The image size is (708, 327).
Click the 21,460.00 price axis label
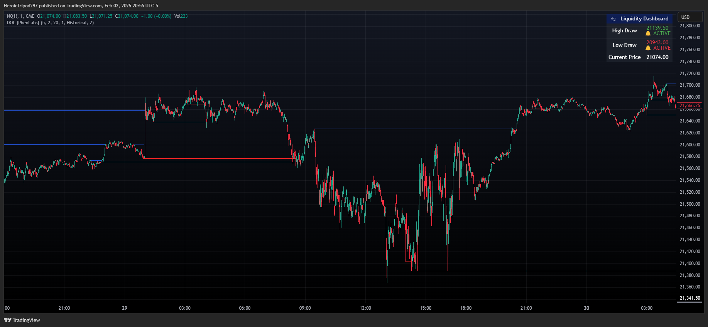(690, 228)
